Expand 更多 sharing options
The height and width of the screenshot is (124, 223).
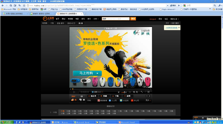tap(148, 100)
